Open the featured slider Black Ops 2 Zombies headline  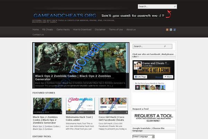[73, 77]
